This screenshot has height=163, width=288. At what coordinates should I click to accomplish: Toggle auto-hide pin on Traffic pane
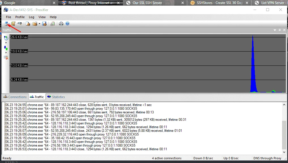pyautogui.click(x=280, y=30)
